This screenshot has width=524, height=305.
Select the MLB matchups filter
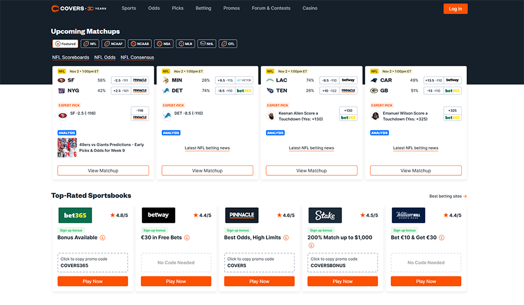(186, 44)
